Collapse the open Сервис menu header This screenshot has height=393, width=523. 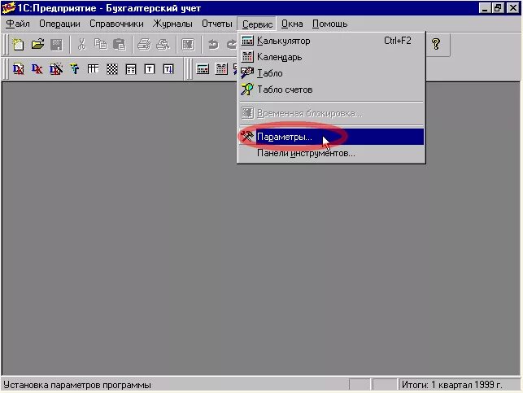point(257,24)
